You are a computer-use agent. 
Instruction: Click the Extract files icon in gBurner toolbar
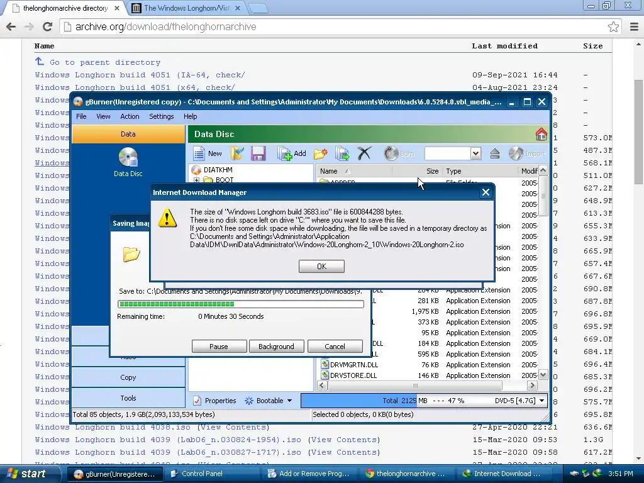coord(341,153)
